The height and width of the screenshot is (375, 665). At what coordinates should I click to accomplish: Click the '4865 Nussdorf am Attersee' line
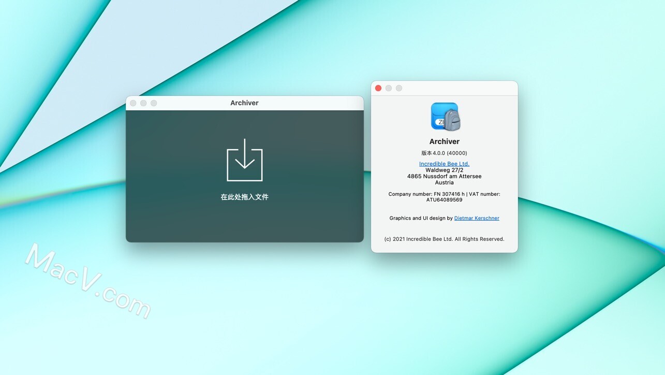click(x=445, y=176)
